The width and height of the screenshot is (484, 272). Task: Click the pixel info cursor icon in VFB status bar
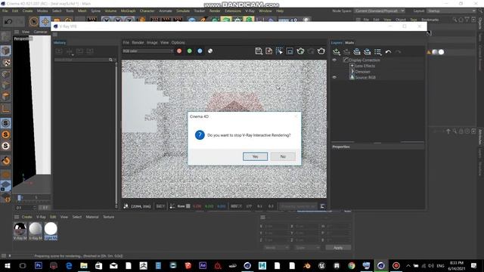tap(126, 206)
